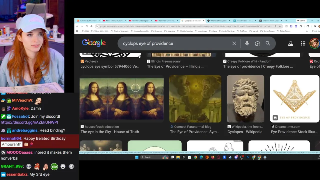The image size is (320, 180).
Task: Open Cyclopes - Wikipedia result link
Action: [245, 132]
